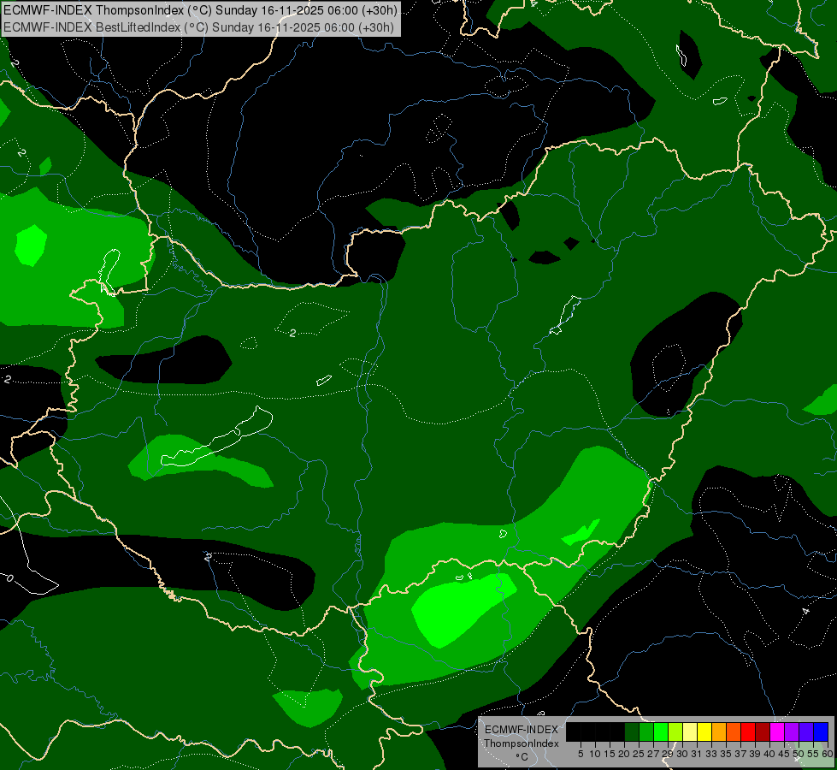The height and width of the screenshot is (770, 837).
Task: Select the purple 45-50 legend swatch
Action: pos(792,731)
